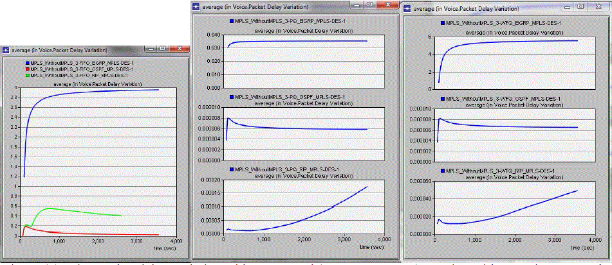612x265 pixels.
Task: Click the WFQ graph window's title bar icon
Action: click(x=407, y=8)
